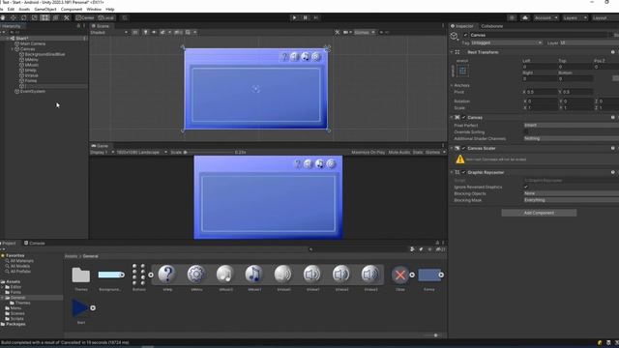Select the red X Close sprite asset
The width and height of the screenshot is (619, 348).
coord(399,275)
